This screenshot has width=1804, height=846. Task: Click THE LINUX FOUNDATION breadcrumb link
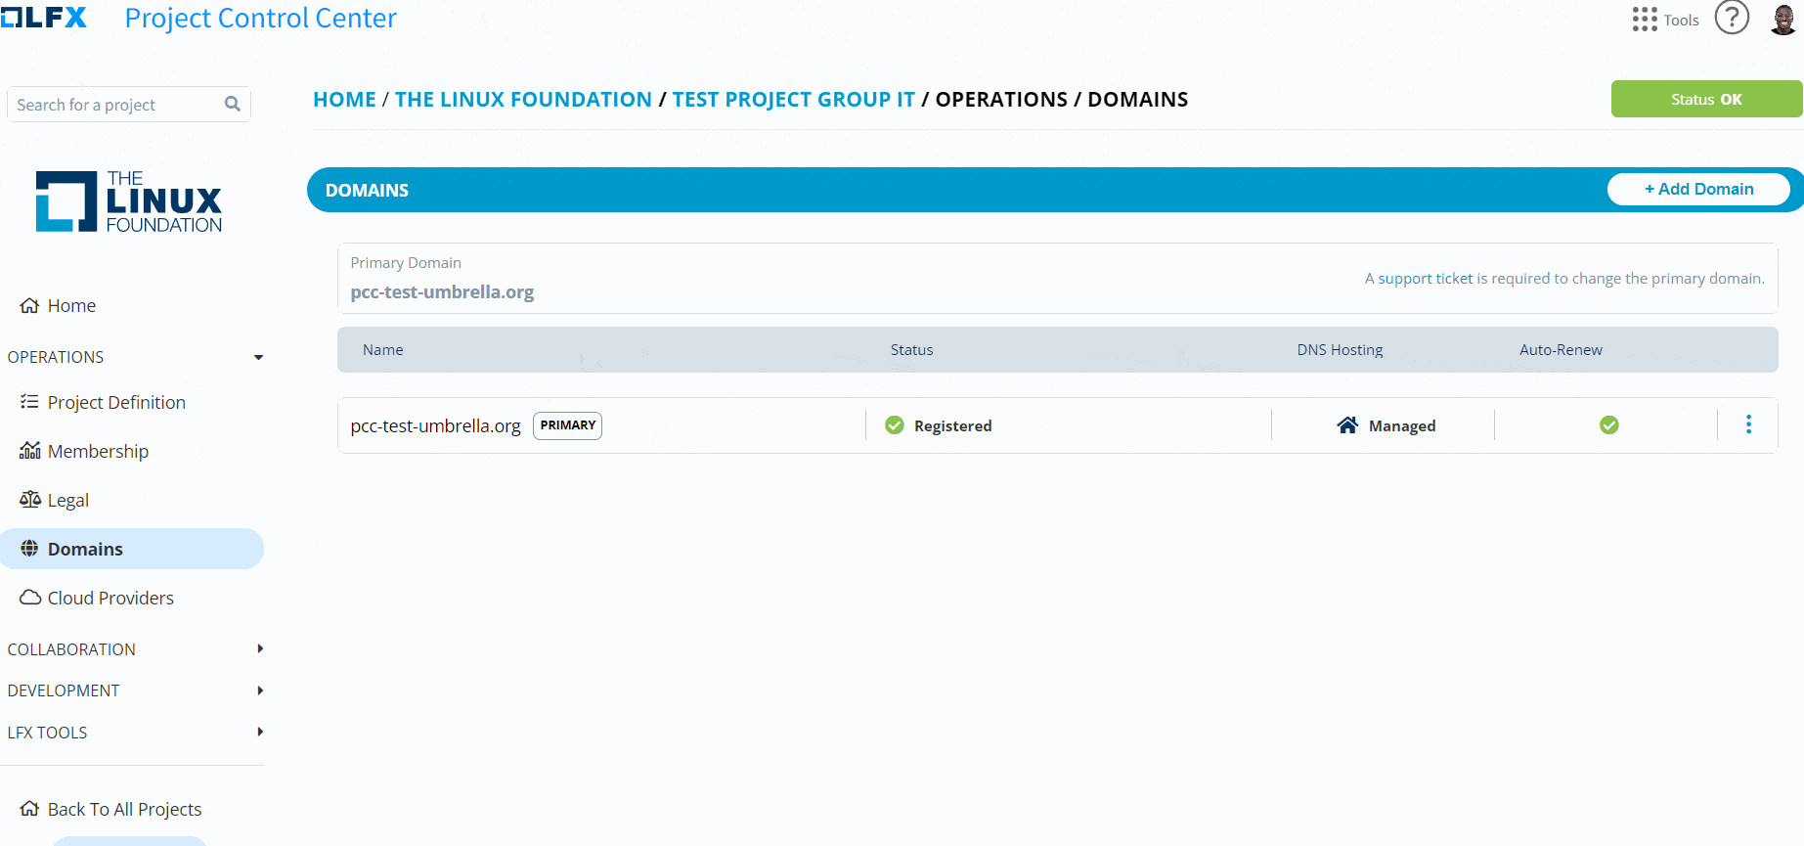pyautogui.click(x=523, y=99)
